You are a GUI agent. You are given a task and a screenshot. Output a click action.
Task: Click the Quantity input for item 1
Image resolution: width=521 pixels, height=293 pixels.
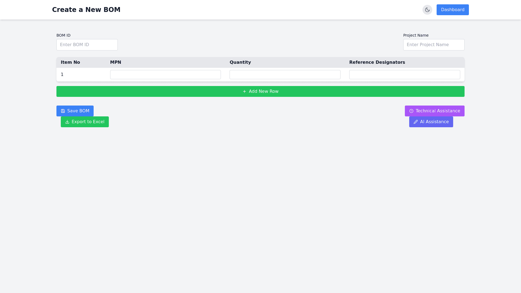tap(285, 74)
